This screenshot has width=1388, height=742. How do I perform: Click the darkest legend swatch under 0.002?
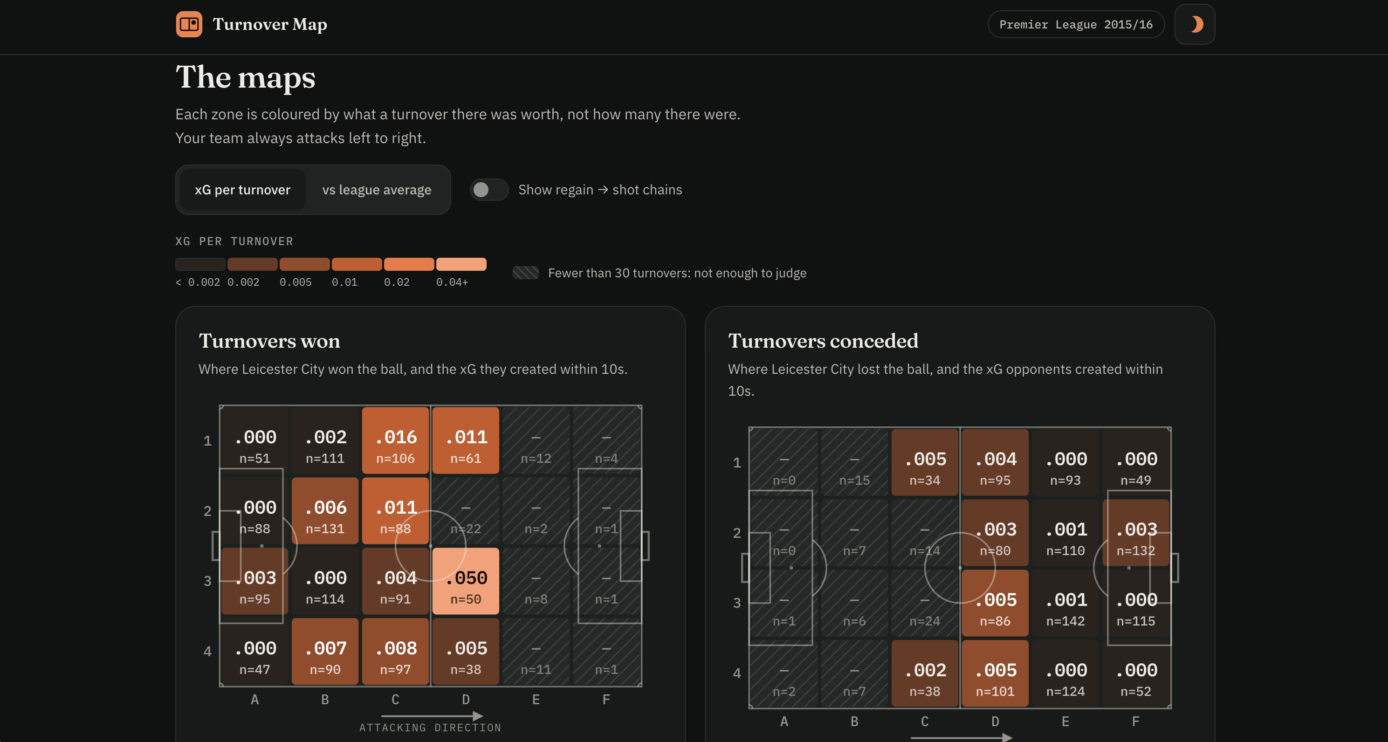pos(200,264)
